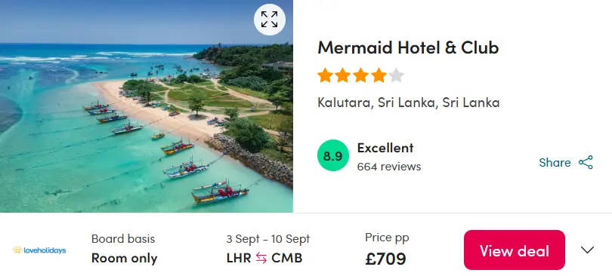The image size is (612, 276).
Task: Click the fourth orange star
Action: coord(379,75)
